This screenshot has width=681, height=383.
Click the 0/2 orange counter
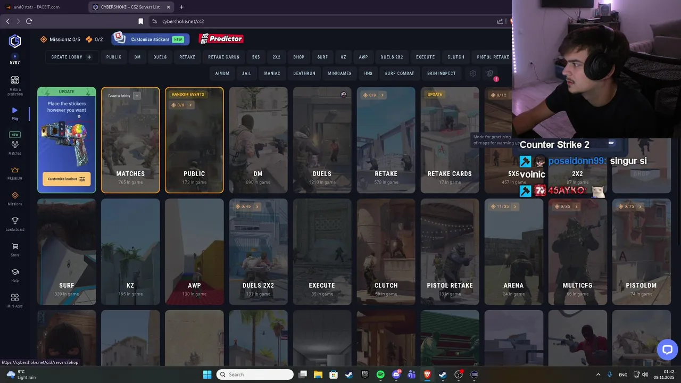(94, 39)
